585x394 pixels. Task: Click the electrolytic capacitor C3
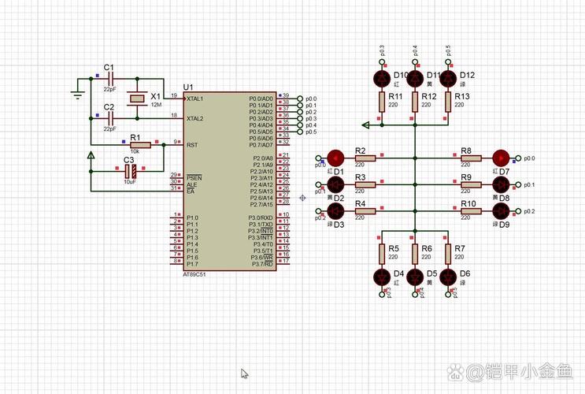coord(131,170)
